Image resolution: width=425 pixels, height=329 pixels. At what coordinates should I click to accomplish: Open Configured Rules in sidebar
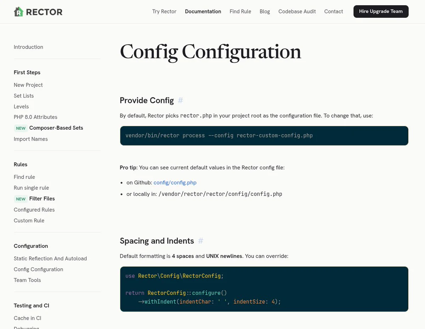[34, 210]
